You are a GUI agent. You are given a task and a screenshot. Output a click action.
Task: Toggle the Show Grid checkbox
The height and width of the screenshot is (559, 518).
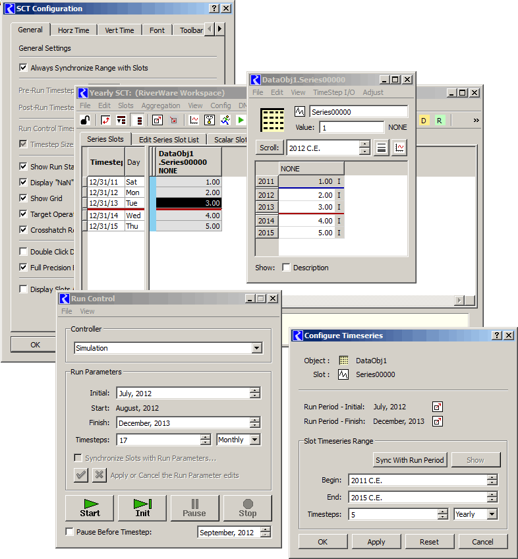point(23,198)
